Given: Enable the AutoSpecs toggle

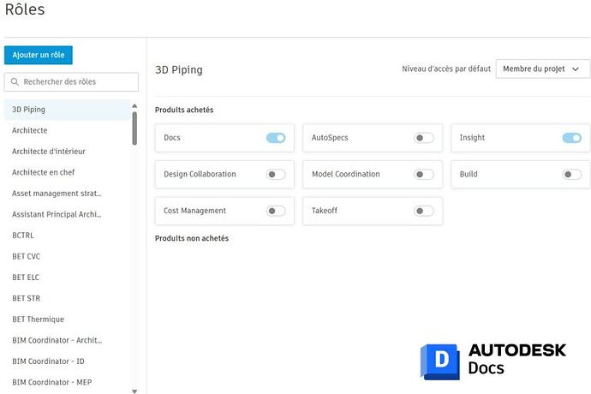Looking at the screenshot, I should pos(424,138).
